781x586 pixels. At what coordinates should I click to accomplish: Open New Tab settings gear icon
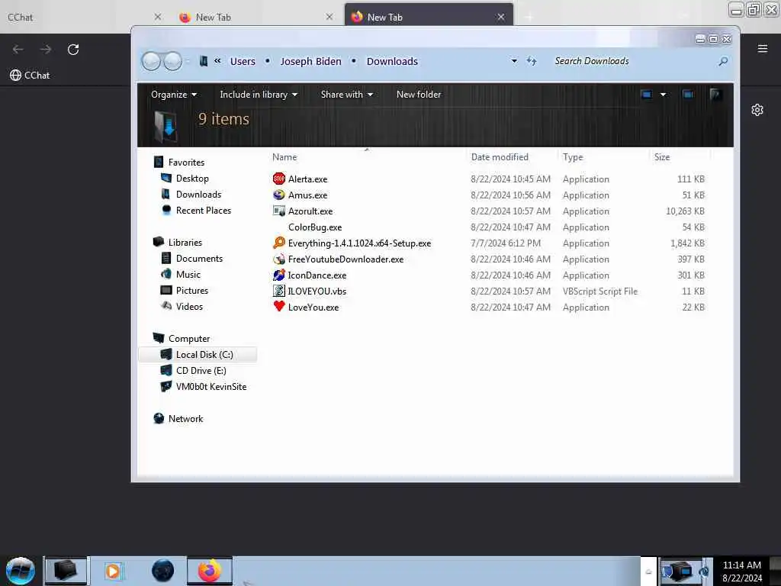(757, 110)
